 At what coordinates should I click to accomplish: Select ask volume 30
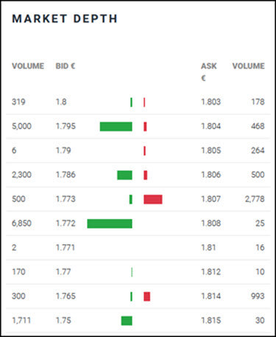(x=261, y=320)
